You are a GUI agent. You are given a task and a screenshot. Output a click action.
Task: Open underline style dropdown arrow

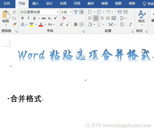[39, 18]
